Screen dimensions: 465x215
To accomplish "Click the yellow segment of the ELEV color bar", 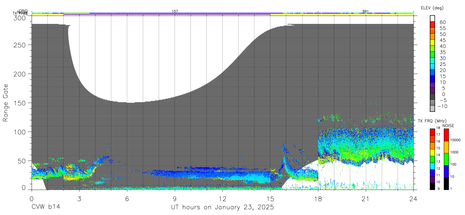I will pos(432,42).
